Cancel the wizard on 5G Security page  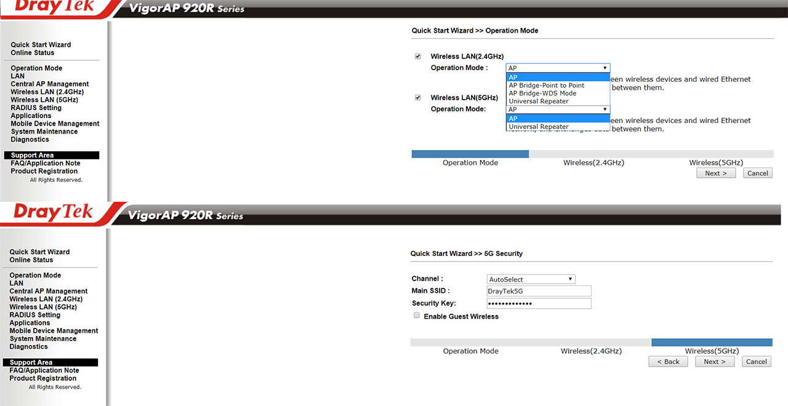(x=756, y=362)
